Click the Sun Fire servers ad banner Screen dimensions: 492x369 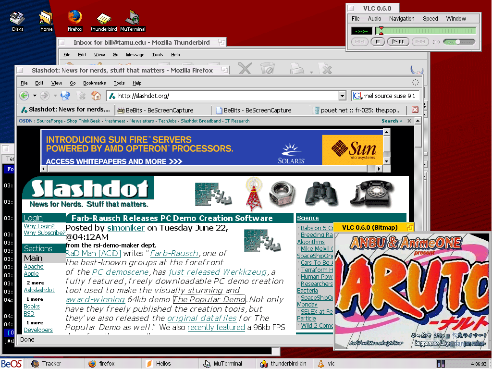[212, 148]
